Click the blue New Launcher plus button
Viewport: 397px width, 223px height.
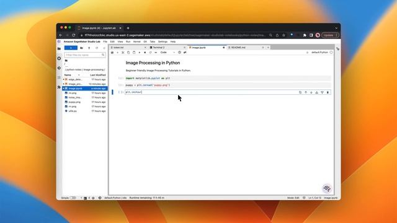coord(71,48)
